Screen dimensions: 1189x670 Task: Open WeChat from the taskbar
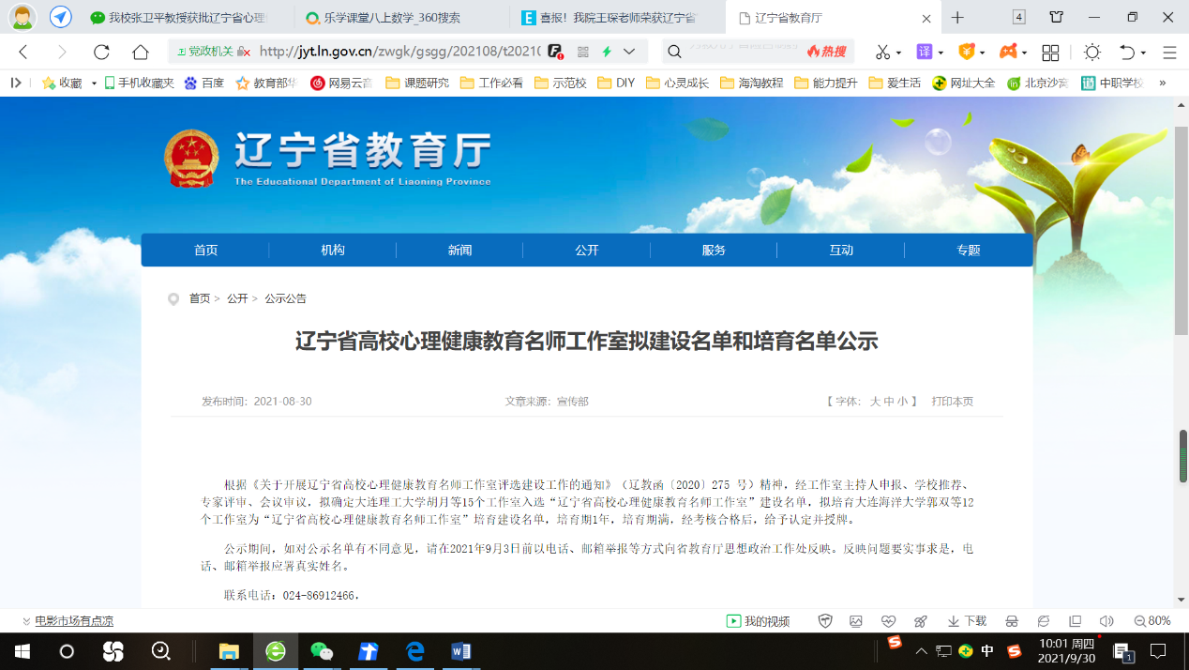click(322, 651)
